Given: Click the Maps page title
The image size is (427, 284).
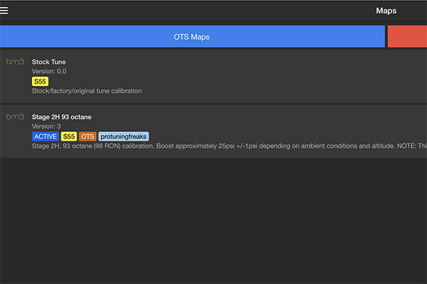Looking at the screenshot, I should click(x=386, y=11).
